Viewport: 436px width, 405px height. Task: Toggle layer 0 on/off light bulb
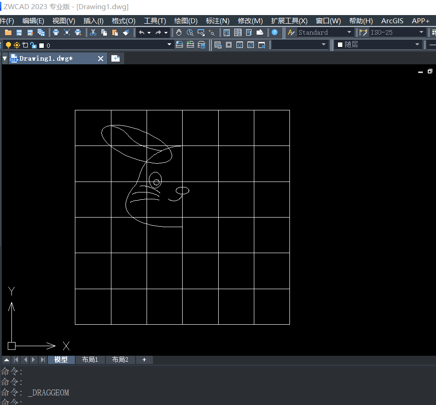pos(8,45)
